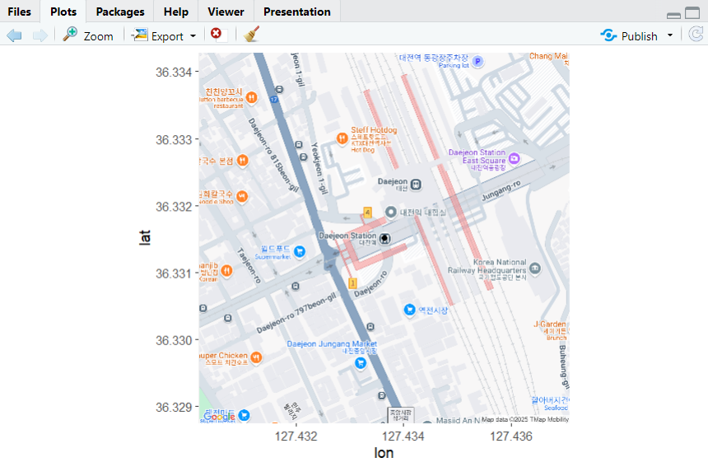Screen dimensions: 708x467
Task: Click the Publish icon
Action: [x=608, y=35]
